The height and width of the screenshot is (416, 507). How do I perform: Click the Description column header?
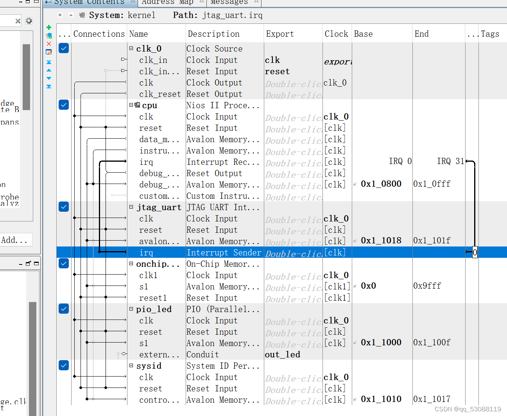225,34
